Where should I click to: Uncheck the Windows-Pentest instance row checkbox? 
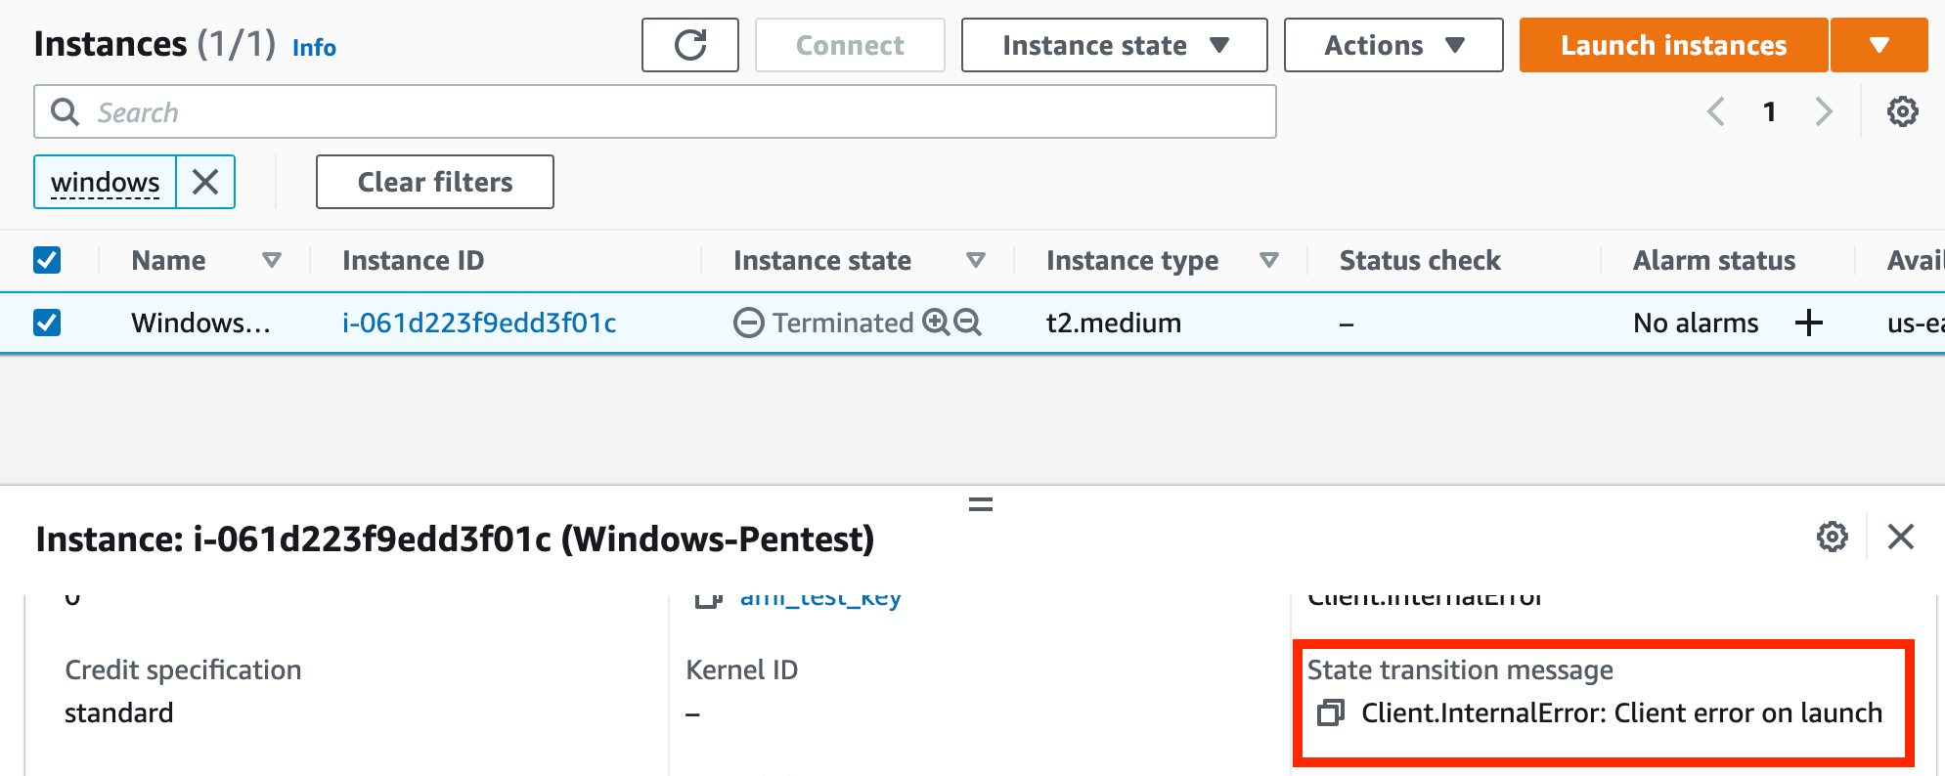pos(47,323)
